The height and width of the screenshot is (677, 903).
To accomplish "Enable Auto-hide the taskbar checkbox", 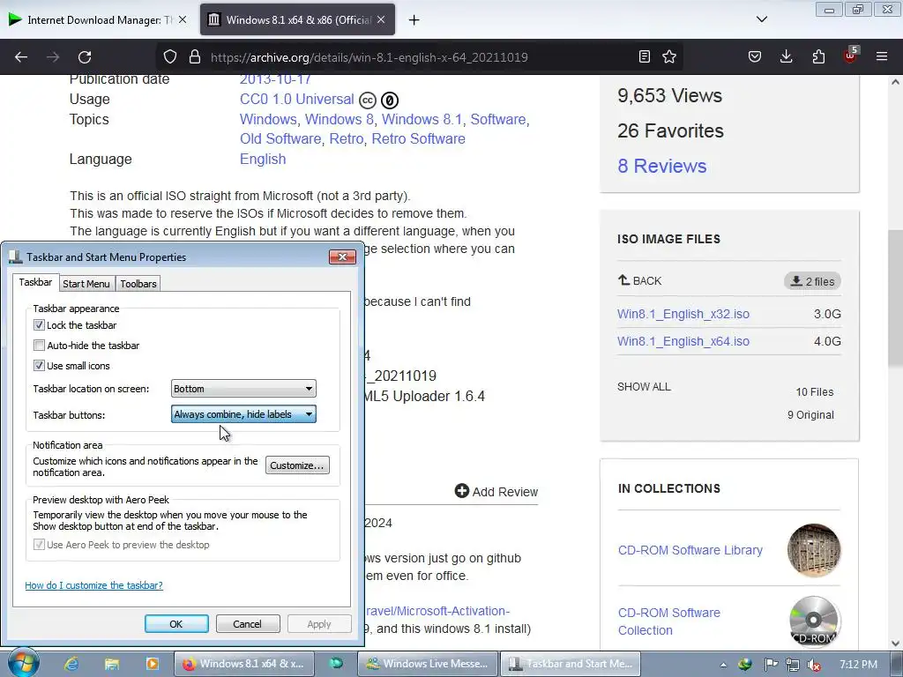I will (39, 346).
